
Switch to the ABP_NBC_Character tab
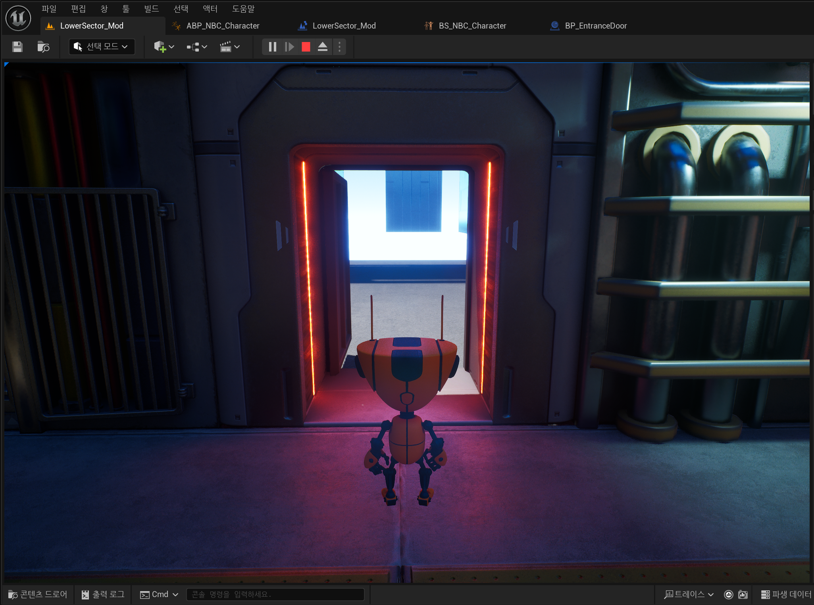[x=222, y=26]
